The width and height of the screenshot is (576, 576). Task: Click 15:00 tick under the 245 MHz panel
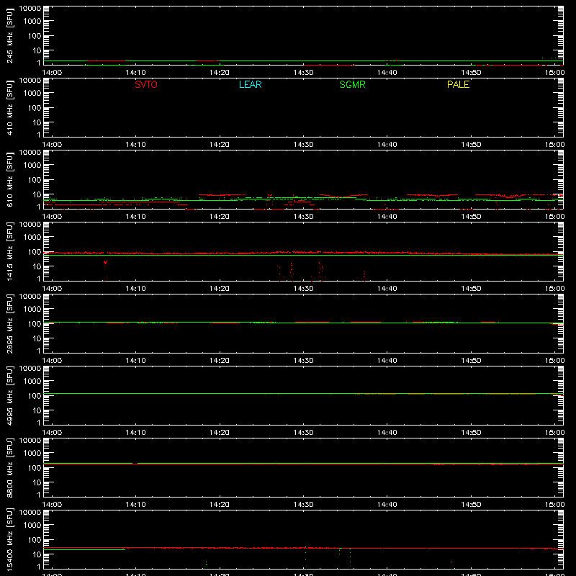[554, 73]
